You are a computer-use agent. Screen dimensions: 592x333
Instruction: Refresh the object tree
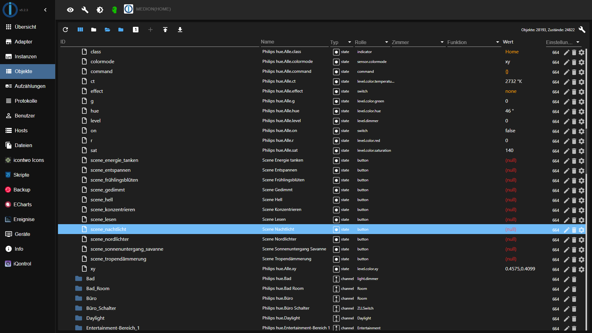click(x=65, y=30)
